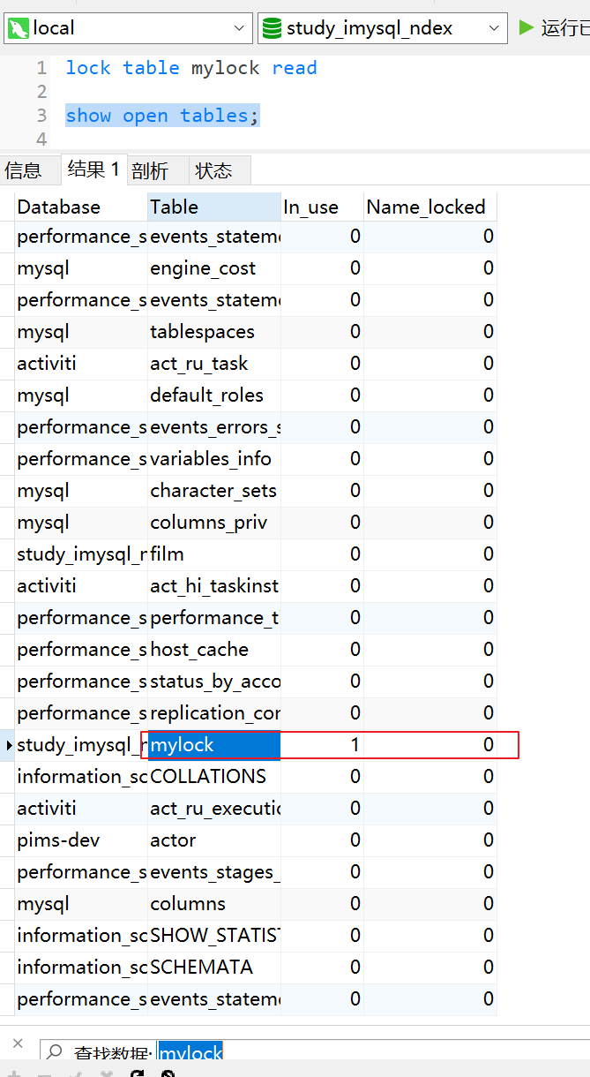The width and height of the screenshot is (590, 1077).
Task: Switch to the 状态 tab
Action: click(x=213, y=170)
